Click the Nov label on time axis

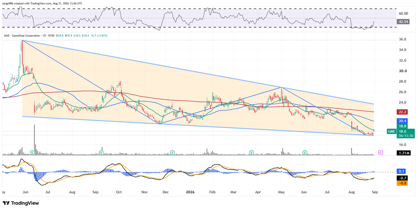[144, 192]
